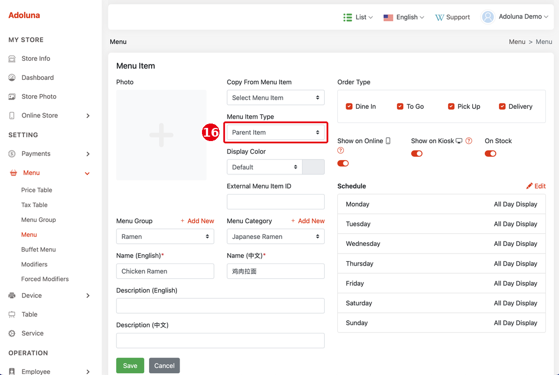Click the Name (English) field
This screenshot has height=375, width=559.
tap(165, 271)
